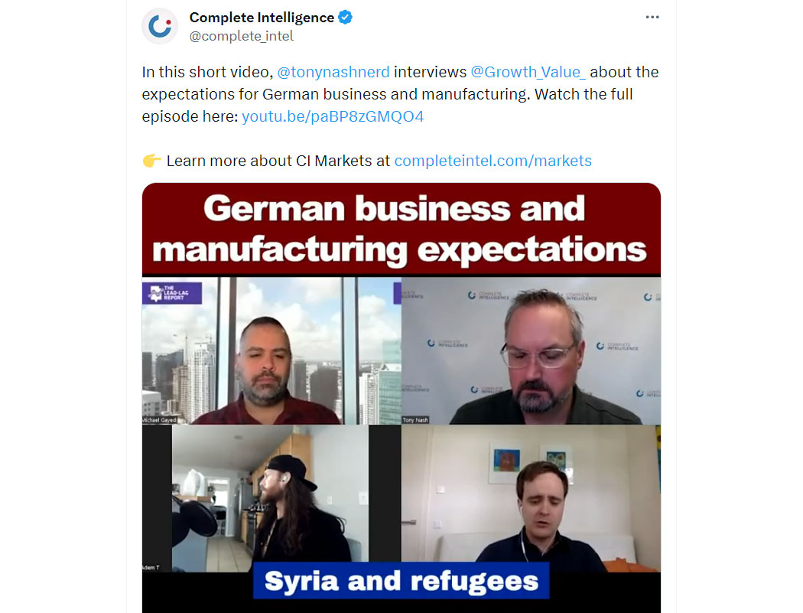Click the Lead-Lag Report logo in video
Viewport: 803px width, 613px height.
click(172, 293)
